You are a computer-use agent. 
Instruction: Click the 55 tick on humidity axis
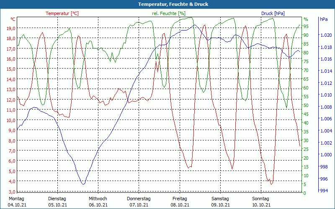pyautogui.click(x=306, y=97)
